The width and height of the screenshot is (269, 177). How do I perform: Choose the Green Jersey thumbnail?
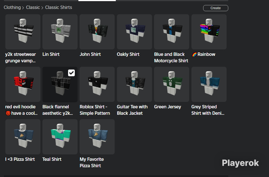172,84
